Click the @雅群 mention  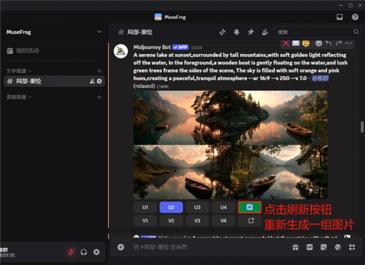[x=320, y=78]
